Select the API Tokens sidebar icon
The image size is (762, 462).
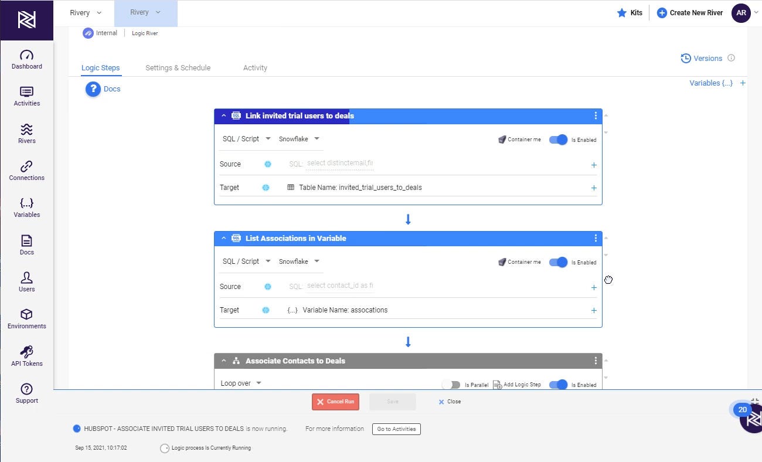[26, 355]
